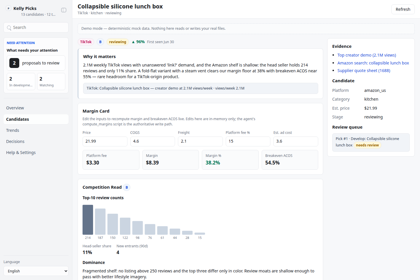Open the 2 proposals to review card
Screen dimensions: 420x280
36,63
